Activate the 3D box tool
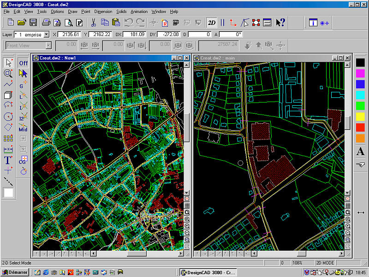369x277 pixels. pos(8,95)
